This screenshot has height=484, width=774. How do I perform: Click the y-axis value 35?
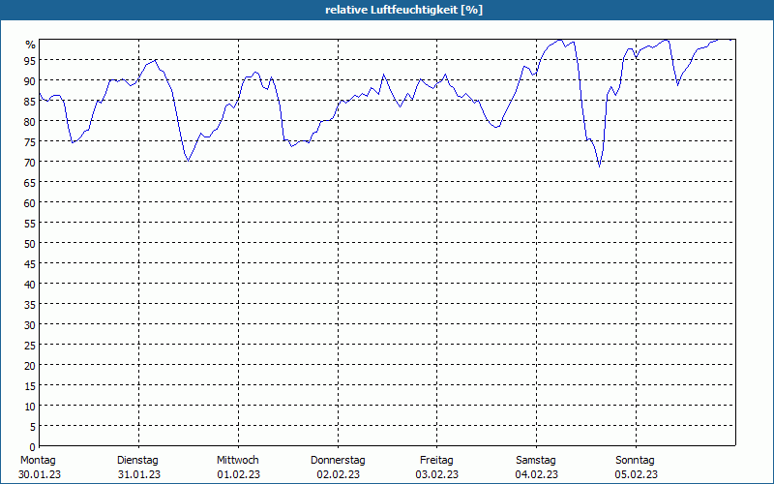(x=30, y=304)
